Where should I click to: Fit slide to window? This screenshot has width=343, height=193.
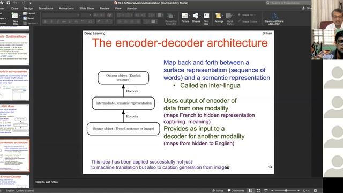315,191
